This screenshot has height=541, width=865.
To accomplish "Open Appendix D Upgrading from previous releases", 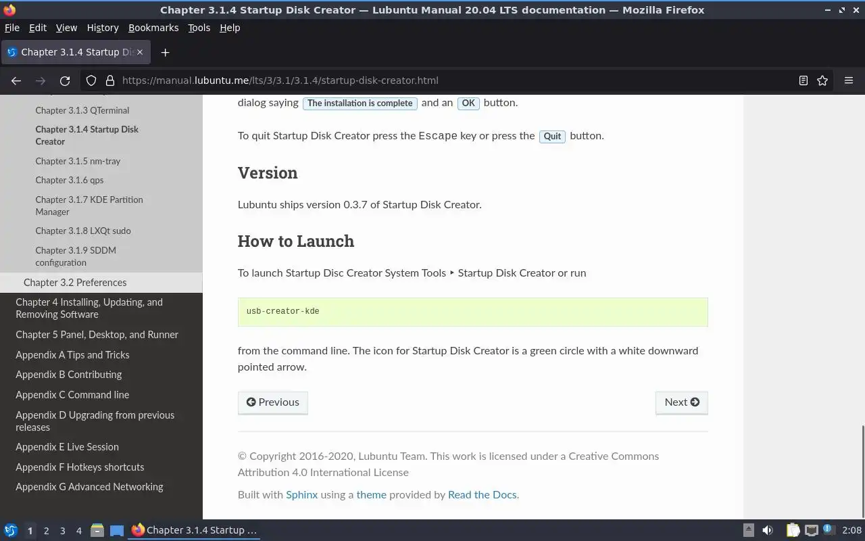I will coord(95,421).
